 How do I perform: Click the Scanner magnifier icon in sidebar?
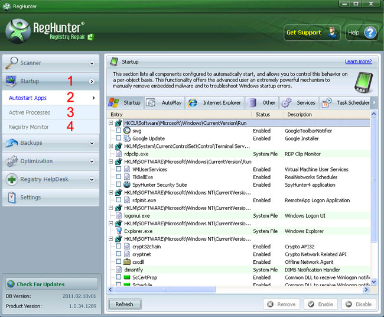pyautogui.click(x=12, y=63)
